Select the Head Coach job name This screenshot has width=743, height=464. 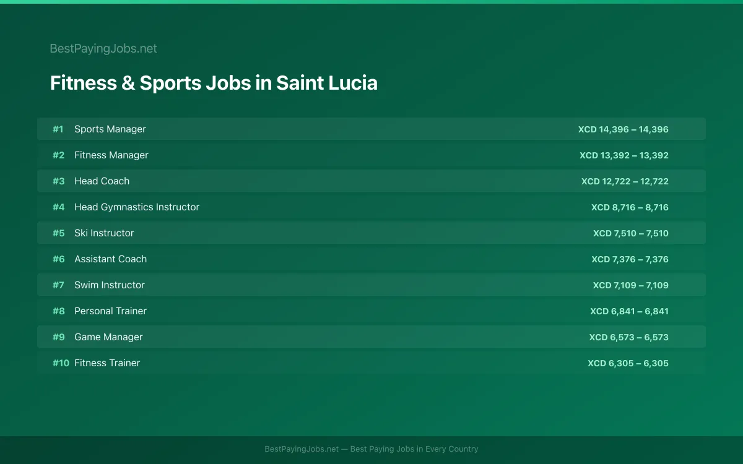click(102, 181)
